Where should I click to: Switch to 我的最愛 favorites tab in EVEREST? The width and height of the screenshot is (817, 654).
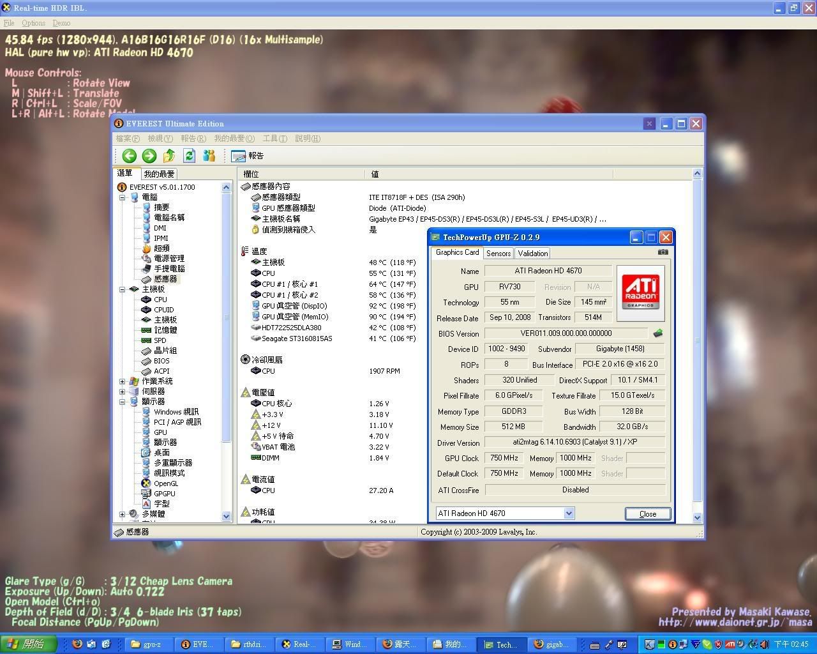[x=159, y=174]
